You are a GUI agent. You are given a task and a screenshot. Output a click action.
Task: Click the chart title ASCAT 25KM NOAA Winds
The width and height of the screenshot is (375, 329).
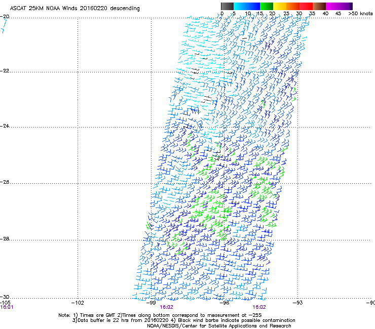point(44,8)
